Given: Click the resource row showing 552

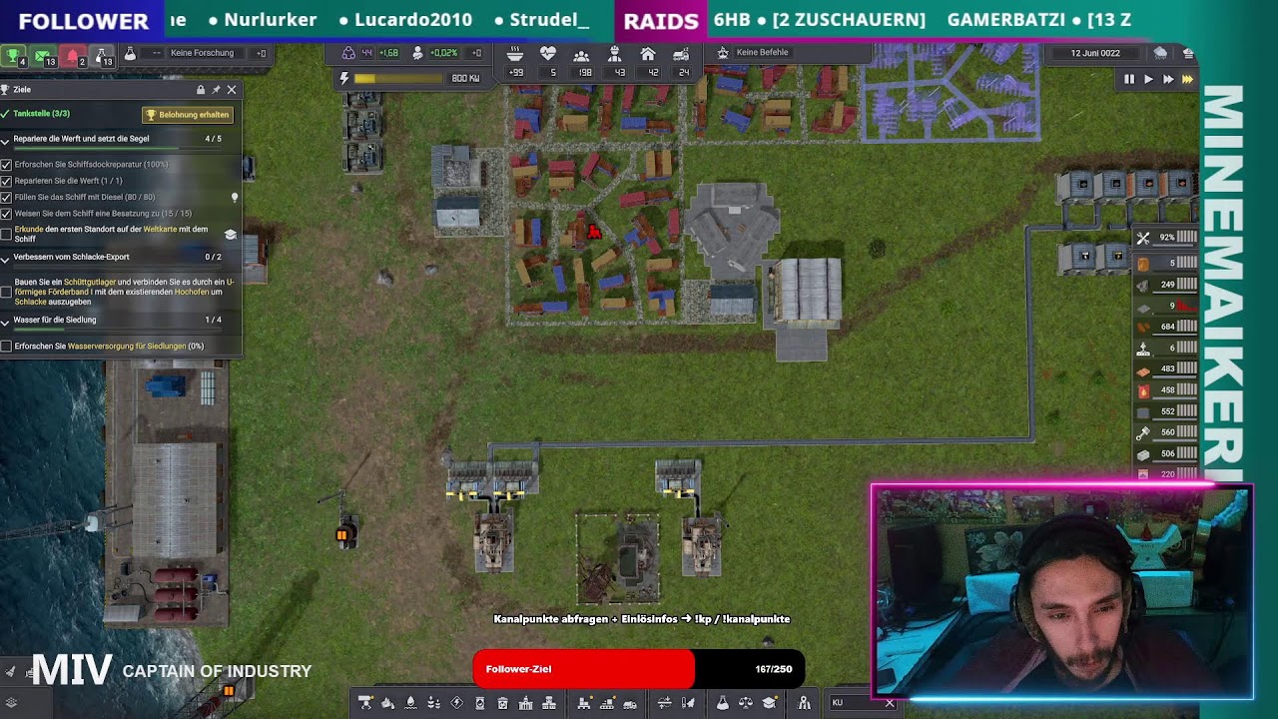Looking at the screenshot, I should click(1166, 411).
